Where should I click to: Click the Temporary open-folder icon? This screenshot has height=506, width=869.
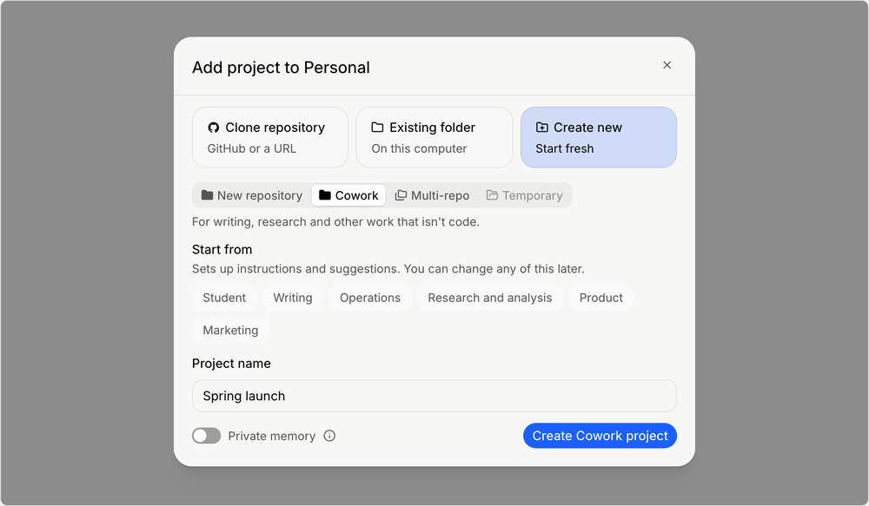coord(492,195)
